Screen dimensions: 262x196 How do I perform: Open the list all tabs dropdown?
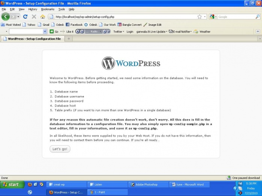[260, 39]
